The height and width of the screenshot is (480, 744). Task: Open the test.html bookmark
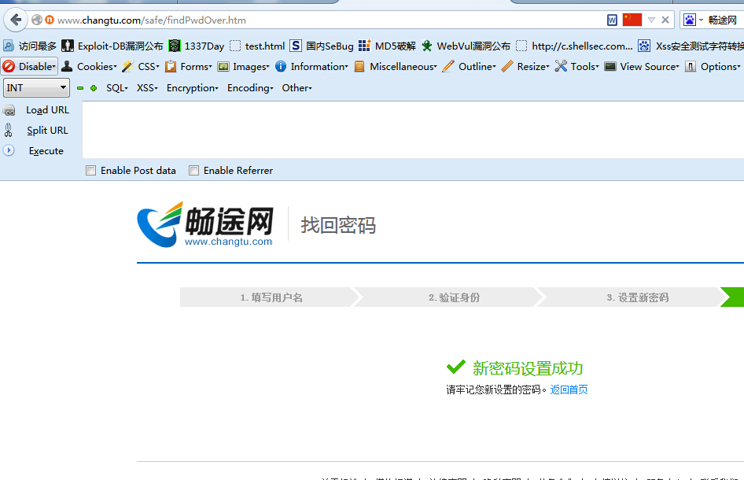pos(257,46)
